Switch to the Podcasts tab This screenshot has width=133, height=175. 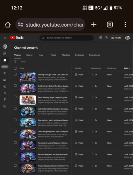click(79, 55)
